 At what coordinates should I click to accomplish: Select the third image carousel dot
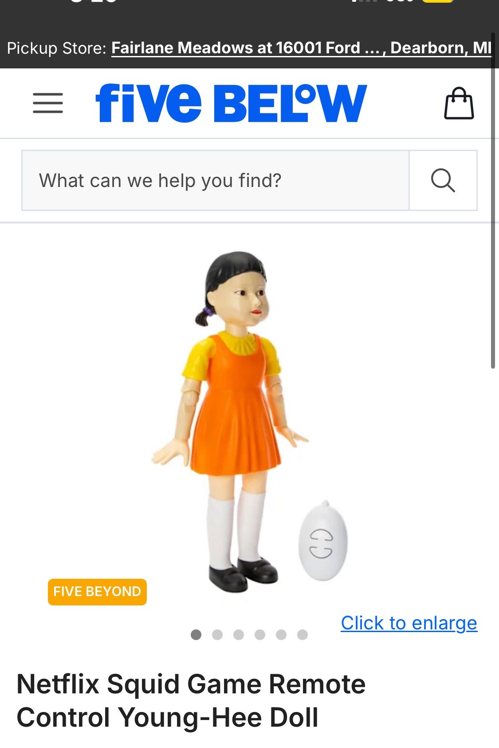coord(239,635)
